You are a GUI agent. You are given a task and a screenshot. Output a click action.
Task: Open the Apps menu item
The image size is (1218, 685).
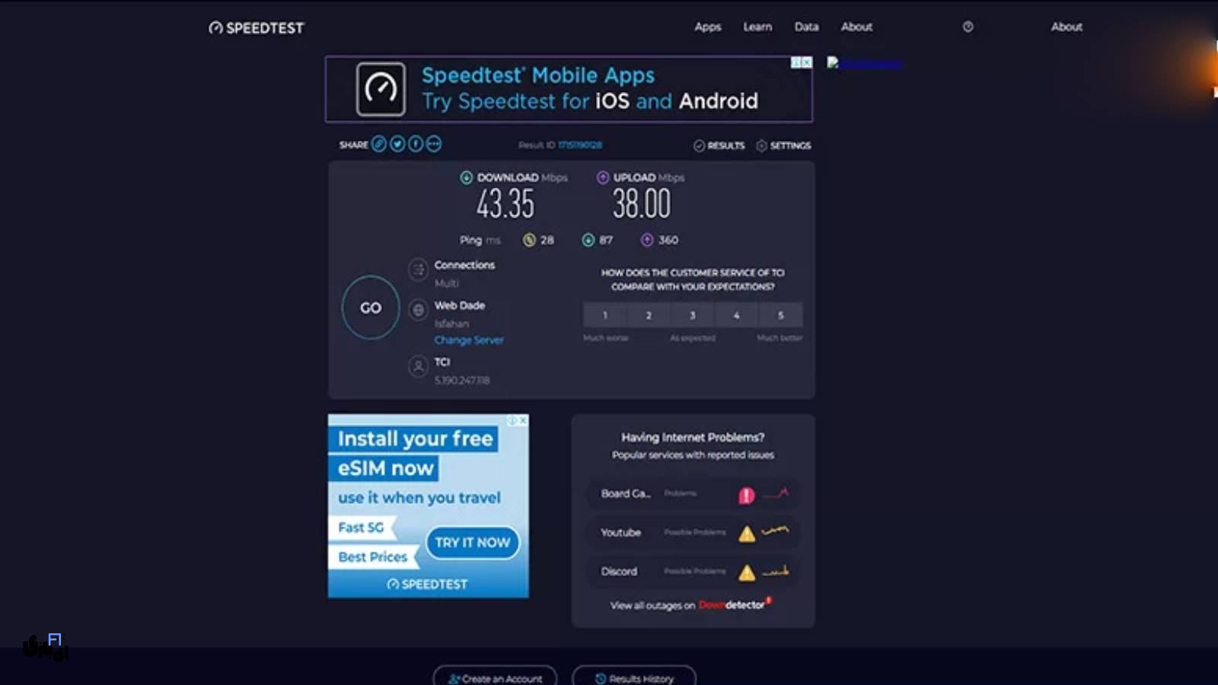708,27
